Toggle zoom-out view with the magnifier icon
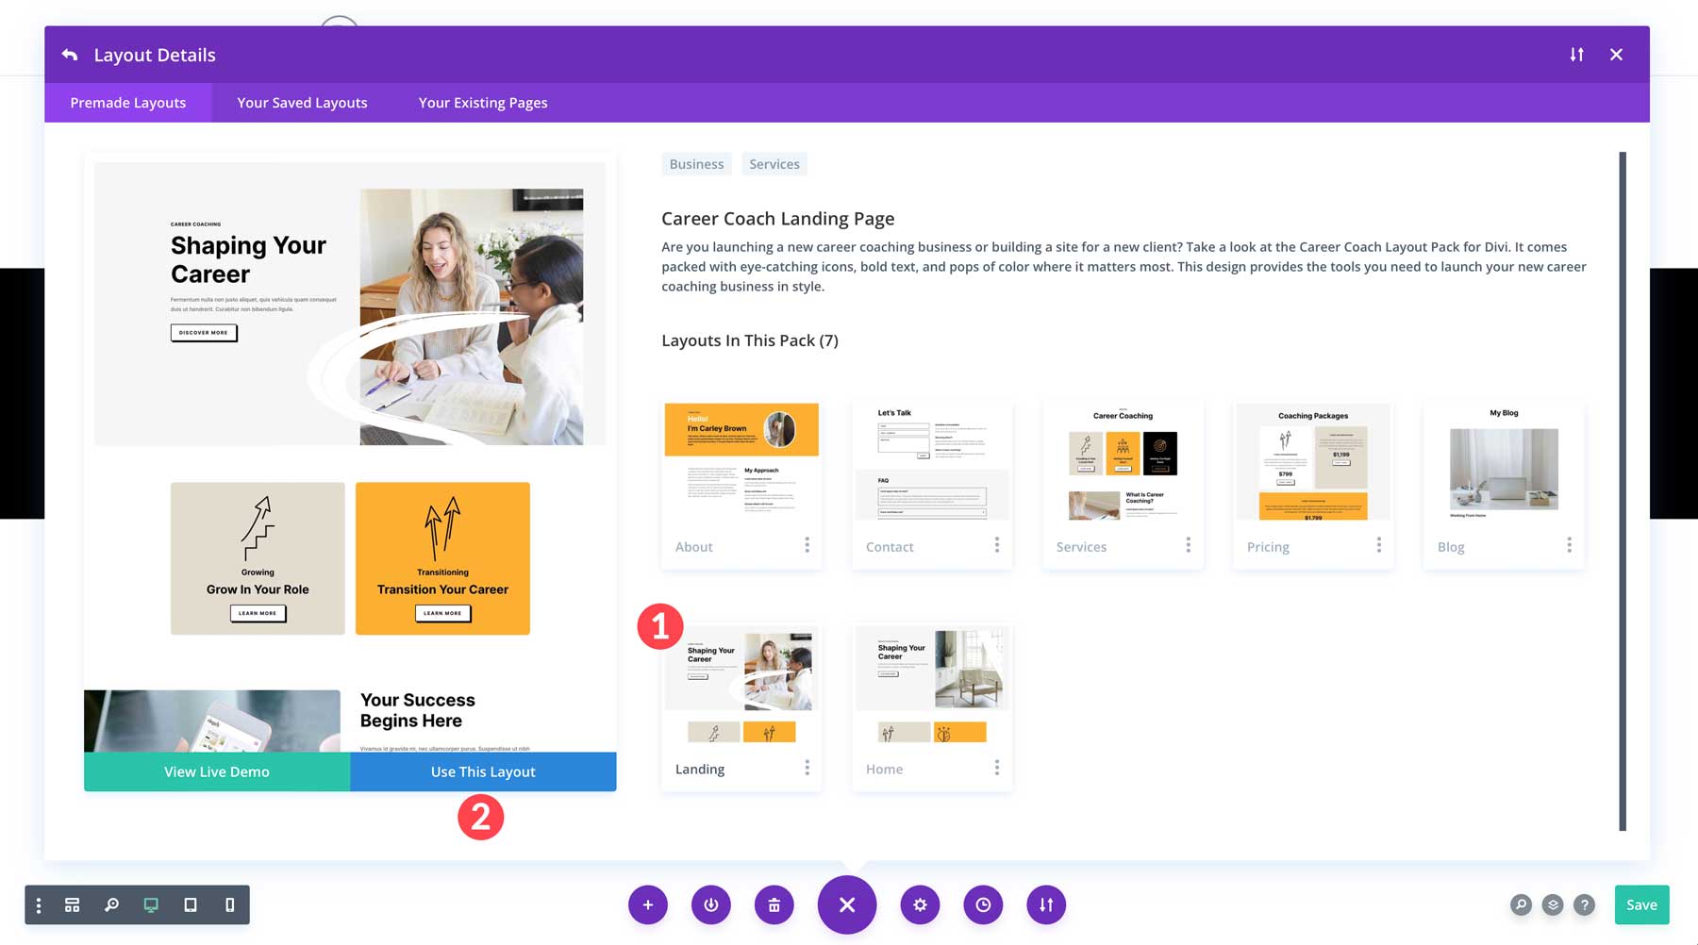Screen dimensions: 1698x945 point(111,904)
